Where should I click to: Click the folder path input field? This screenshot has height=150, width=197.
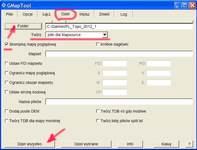(119, 27)
